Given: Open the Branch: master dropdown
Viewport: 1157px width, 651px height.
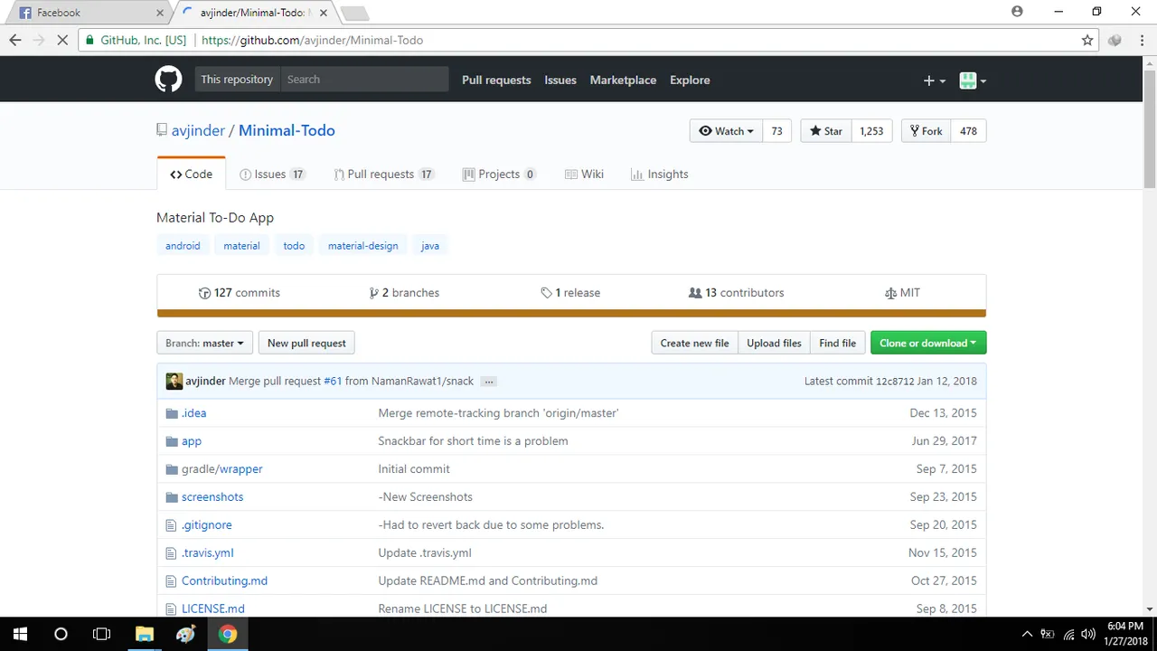Looking at the screenshot, I should (204, 344).
